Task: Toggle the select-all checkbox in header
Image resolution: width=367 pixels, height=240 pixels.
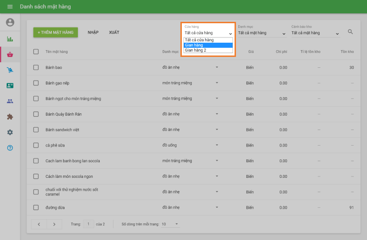Action: coord(36,52)
